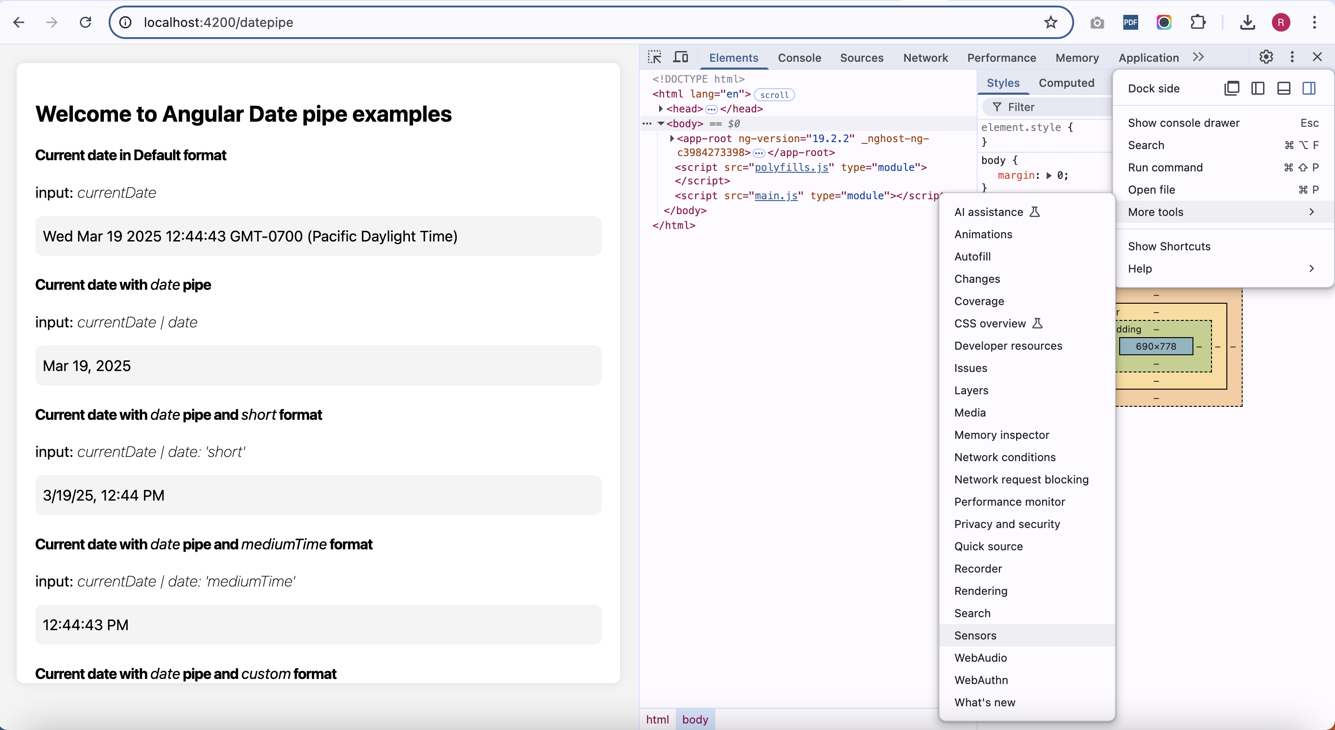Select Animations in More tools list

coord(1027,234)
